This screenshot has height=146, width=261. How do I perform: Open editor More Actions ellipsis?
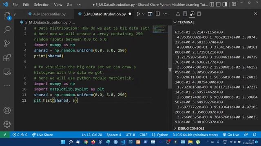pos(165,14)
